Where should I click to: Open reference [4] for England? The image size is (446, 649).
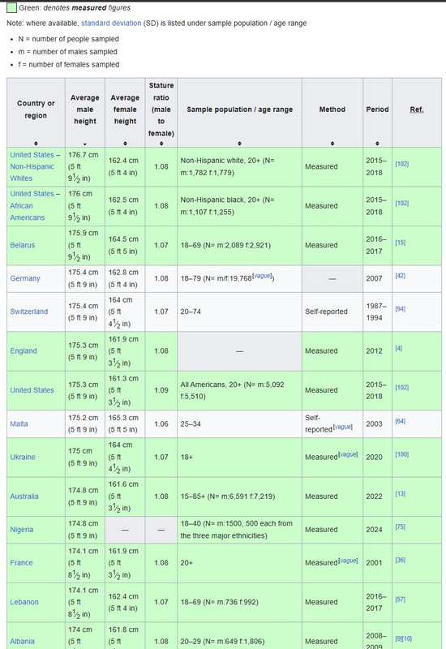[x=398, y=349]
